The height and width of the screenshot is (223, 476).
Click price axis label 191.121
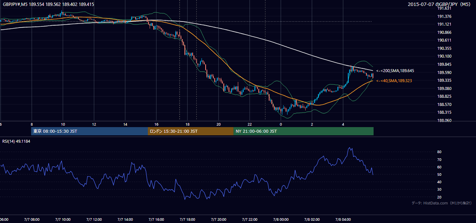click(x=444, y=24)
